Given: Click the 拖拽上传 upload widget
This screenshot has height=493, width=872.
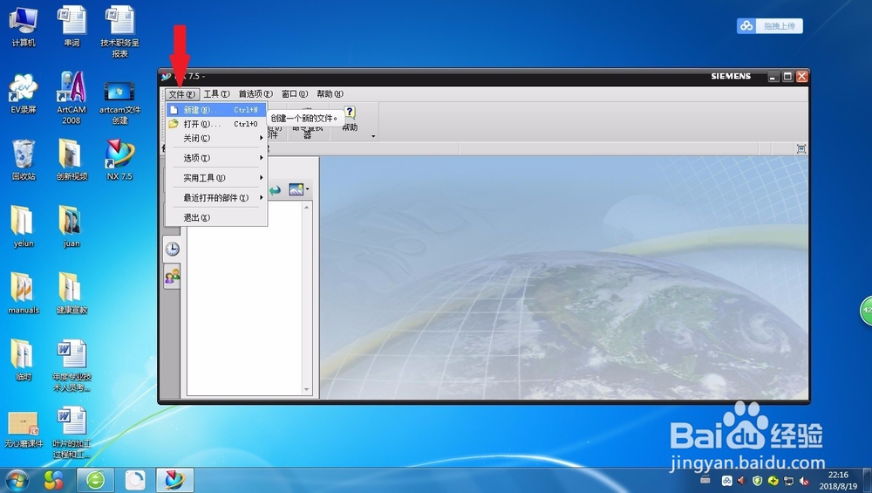Looking at the screenshot, I should coord(770,25).
